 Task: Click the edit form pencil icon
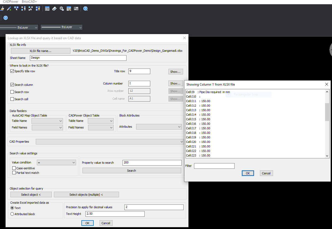tap(69, 9)
